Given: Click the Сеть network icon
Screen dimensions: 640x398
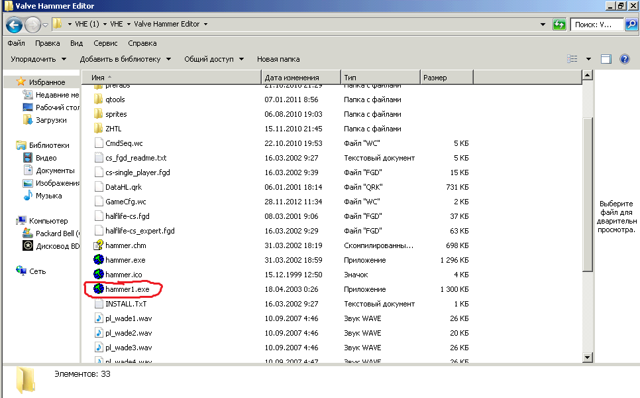Looking at the screenshot, I should (21, 271).
